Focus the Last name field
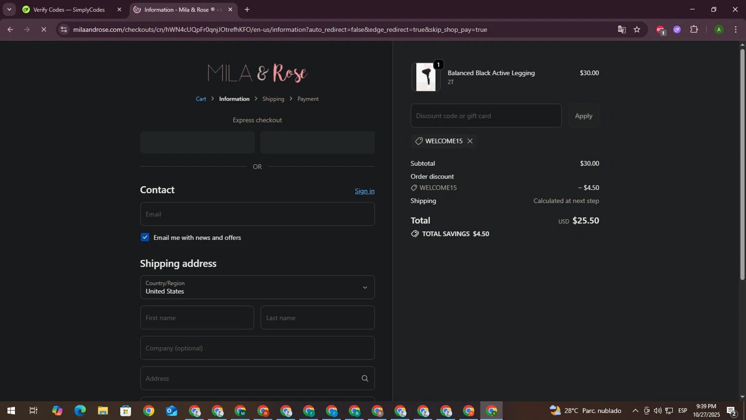Viewport: 746px width, 420px height. tap(317, 317)
